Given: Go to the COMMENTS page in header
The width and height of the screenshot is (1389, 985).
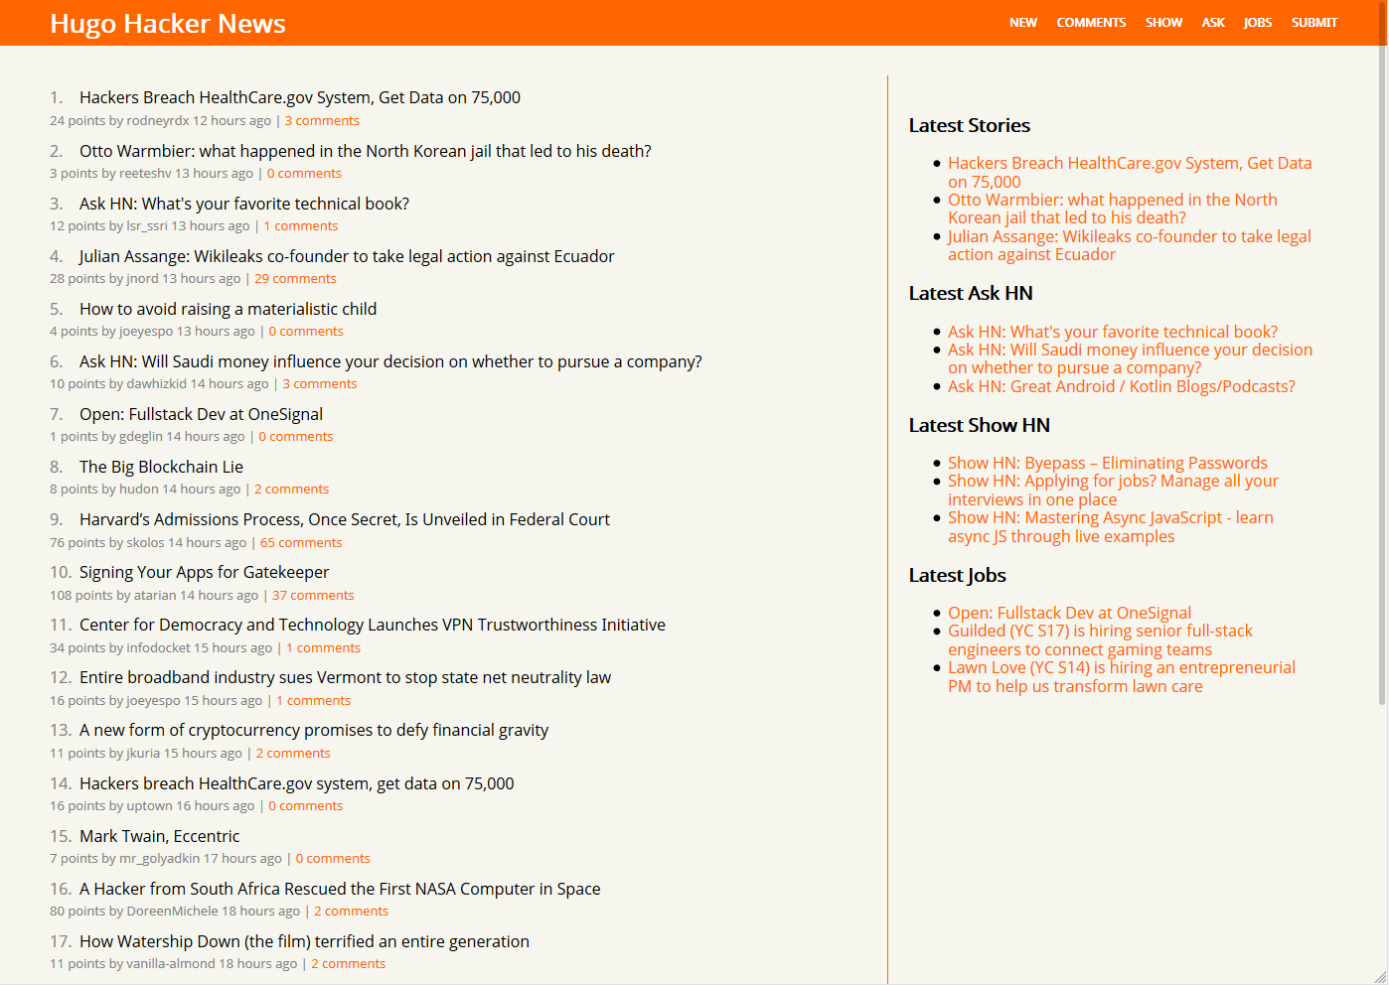Looking at the screenshot, I should (1090, 23).
